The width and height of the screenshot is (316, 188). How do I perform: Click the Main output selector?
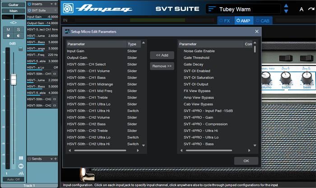pos(14,11)
